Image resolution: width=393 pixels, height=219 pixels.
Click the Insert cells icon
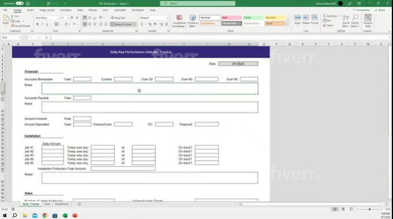pyautogui.click(x=297, y=20)
